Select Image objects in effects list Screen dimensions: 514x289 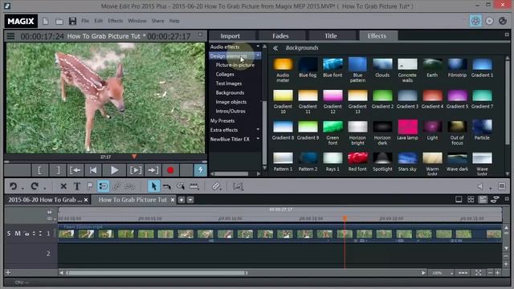click(231, 102)
